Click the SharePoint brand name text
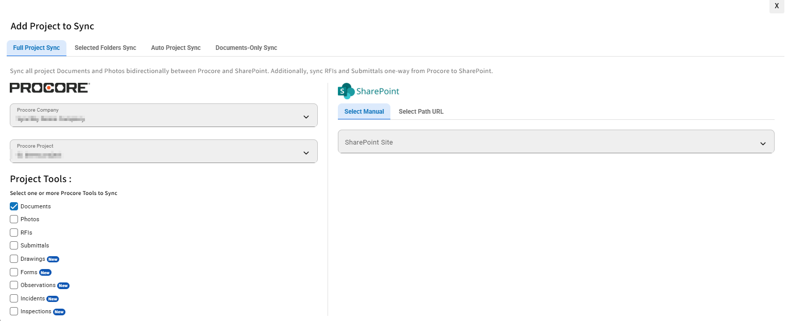Image resolution: width=788 pixels, height=321 pixels. pos(378,91)
